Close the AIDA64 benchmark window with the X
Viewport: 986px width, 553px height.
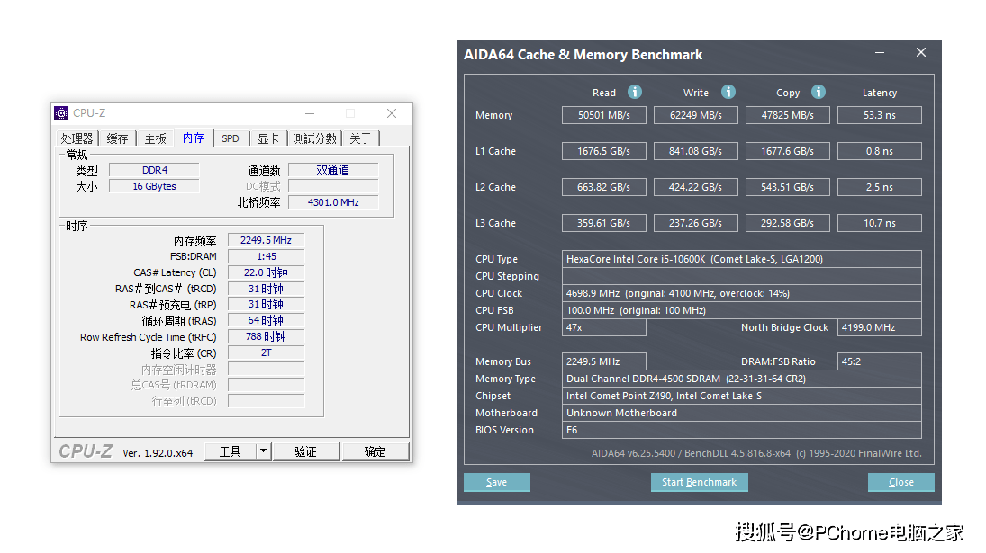coord(921,53)
